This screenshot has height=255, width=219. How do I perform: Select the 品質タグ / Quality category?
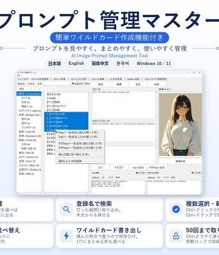tap(30, 169)
